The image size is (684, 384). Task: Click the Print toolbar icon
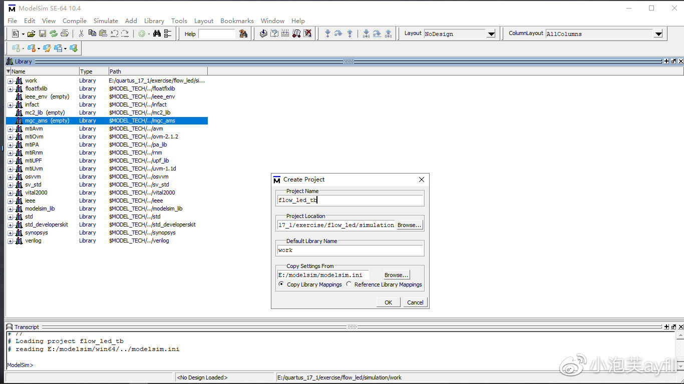click(65, 33)
